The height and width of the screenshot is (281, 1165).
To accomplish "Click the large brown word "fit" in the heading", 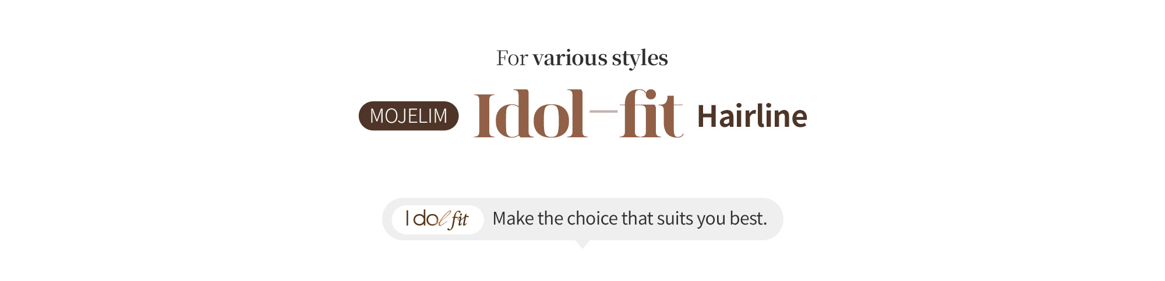I will click(x=651, y=115).
